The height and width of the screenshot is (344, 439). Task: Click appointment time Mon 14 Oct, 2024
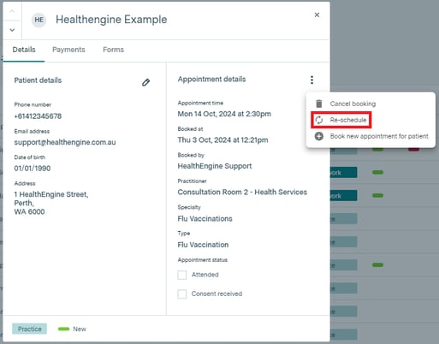[x=224, y=114]
